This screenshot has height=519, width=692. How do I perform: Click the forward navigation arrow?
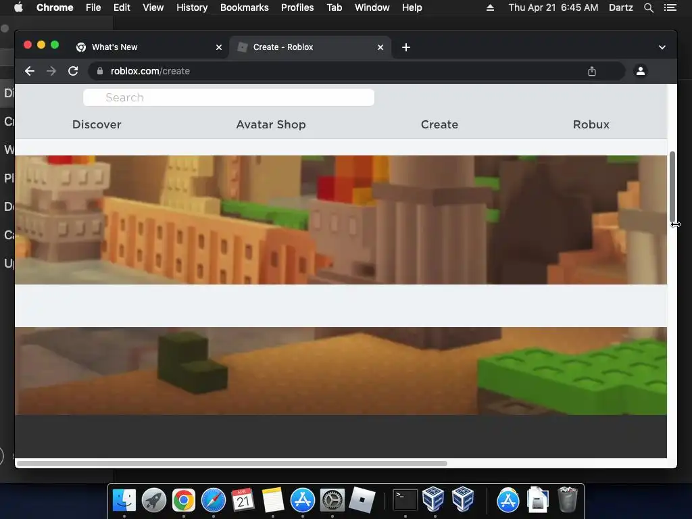(51, 71)
